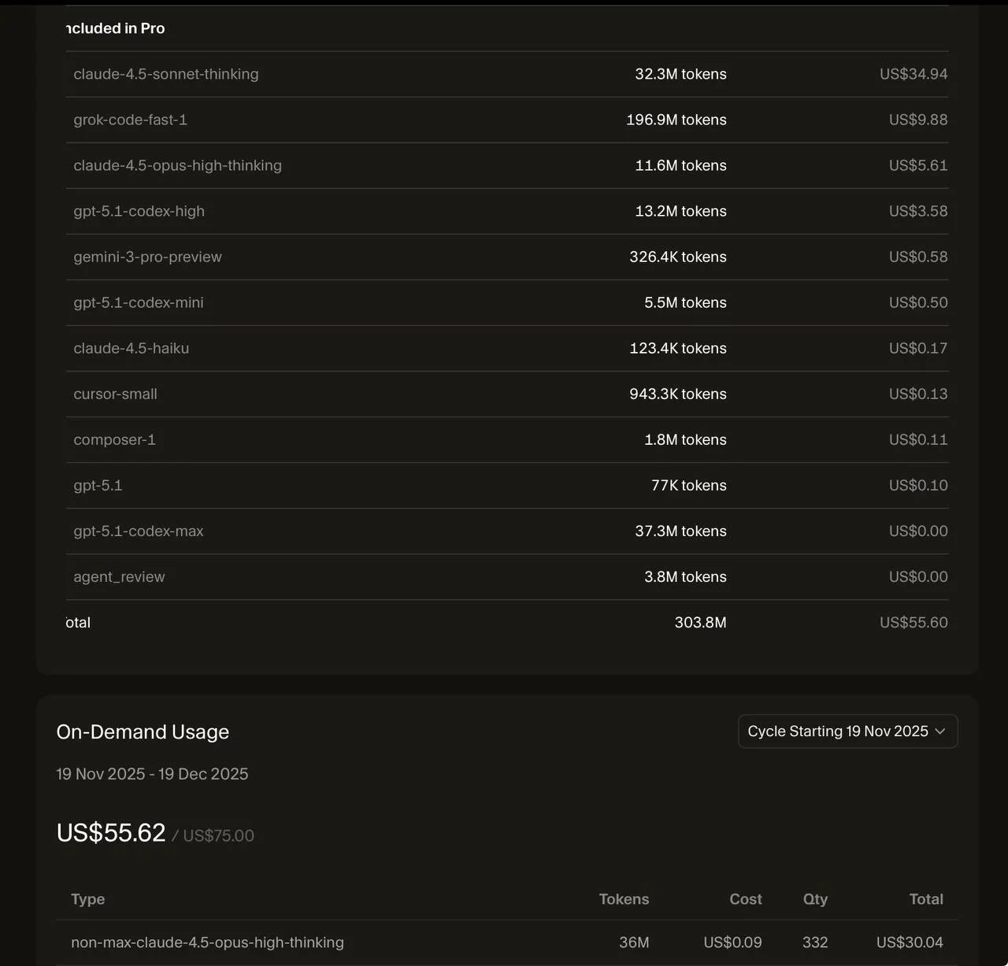1008x966 pixels.
Task: Click the grok-code-fast-1 model row
Action: (x=131, y=120)
